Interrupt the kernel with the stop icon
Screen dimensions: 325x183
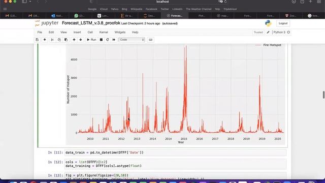tap(101, 40)
